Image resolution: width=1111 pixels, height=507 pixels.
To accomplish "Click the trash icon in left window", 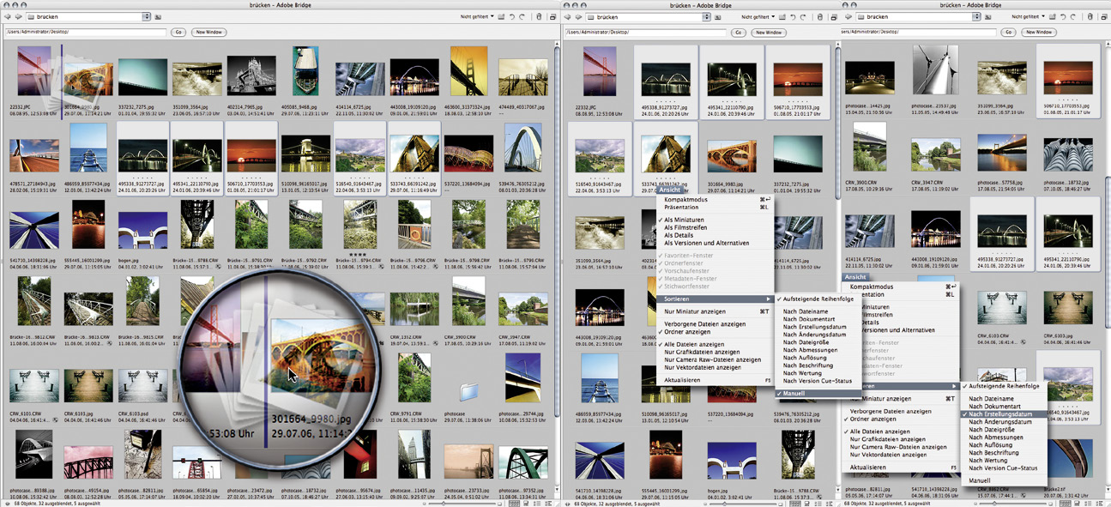I will 539,16.
